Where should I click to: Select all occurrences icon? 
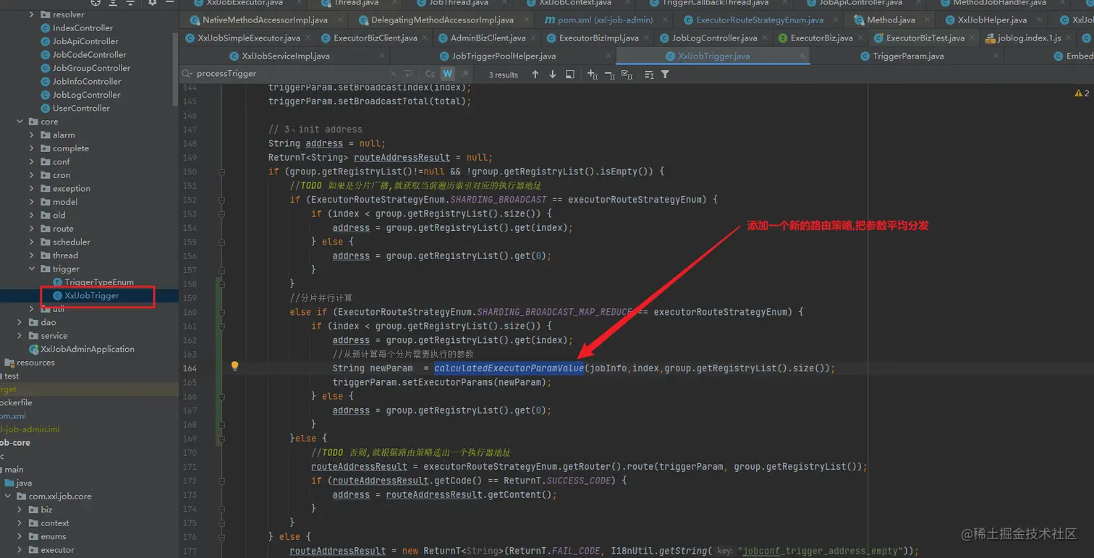click(627, 74)
